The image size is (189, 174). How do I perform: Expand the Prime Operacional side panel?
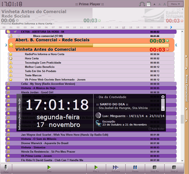(186, 88)
